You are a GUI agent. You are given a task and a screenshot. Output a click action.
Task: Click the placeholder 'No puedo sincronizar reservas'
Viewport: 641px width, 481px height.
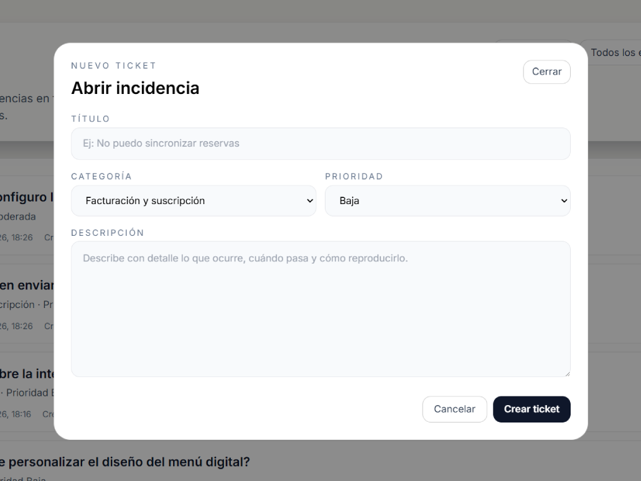(x=159, y=143)
